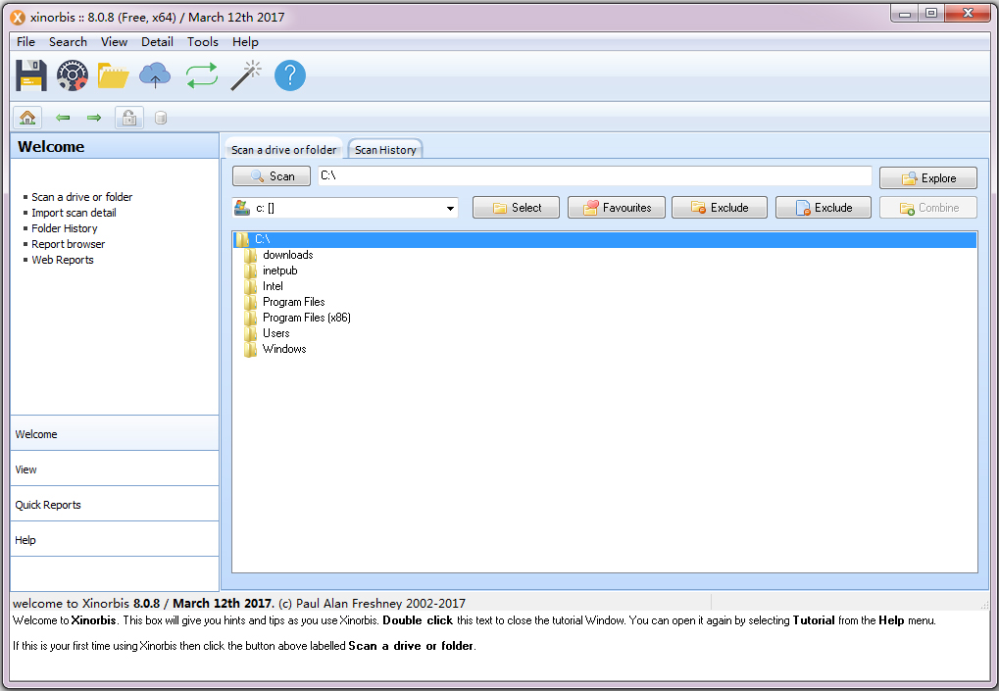The width and height of the screenshot is (999, 691).
Task: Open the View menu
Action: click(114, 42)
